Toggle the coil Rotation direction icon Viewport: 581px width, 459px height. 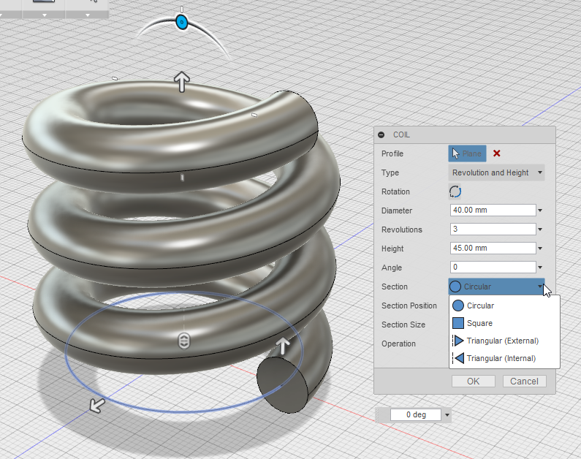455,191
